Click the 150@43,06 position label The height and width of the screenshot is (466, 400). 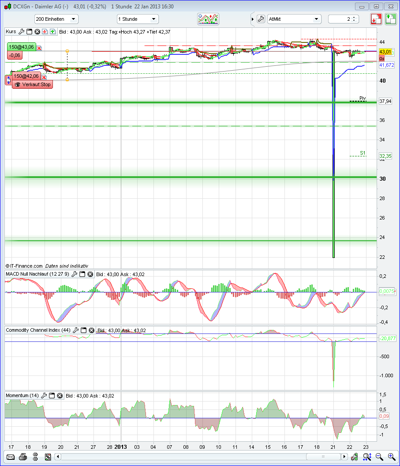pos(21,47)
